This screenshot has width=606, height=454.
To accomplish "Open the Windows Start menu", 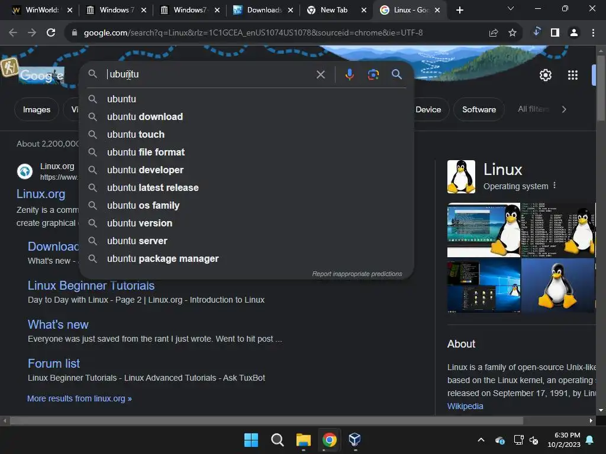I will (x=251, y=440).
